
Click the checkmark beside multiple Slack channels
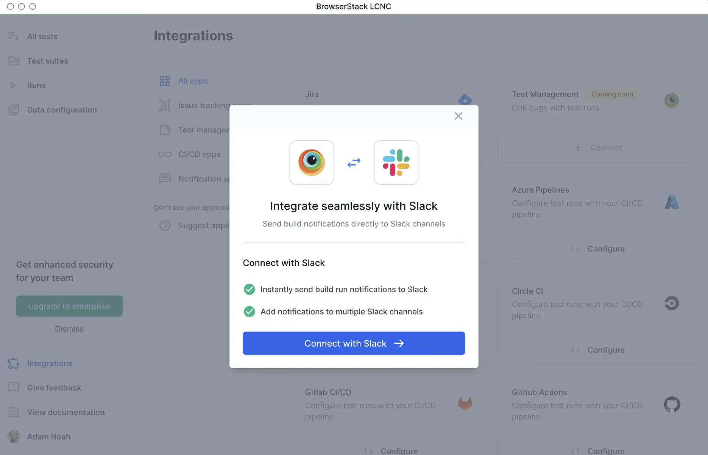point(249,312)
